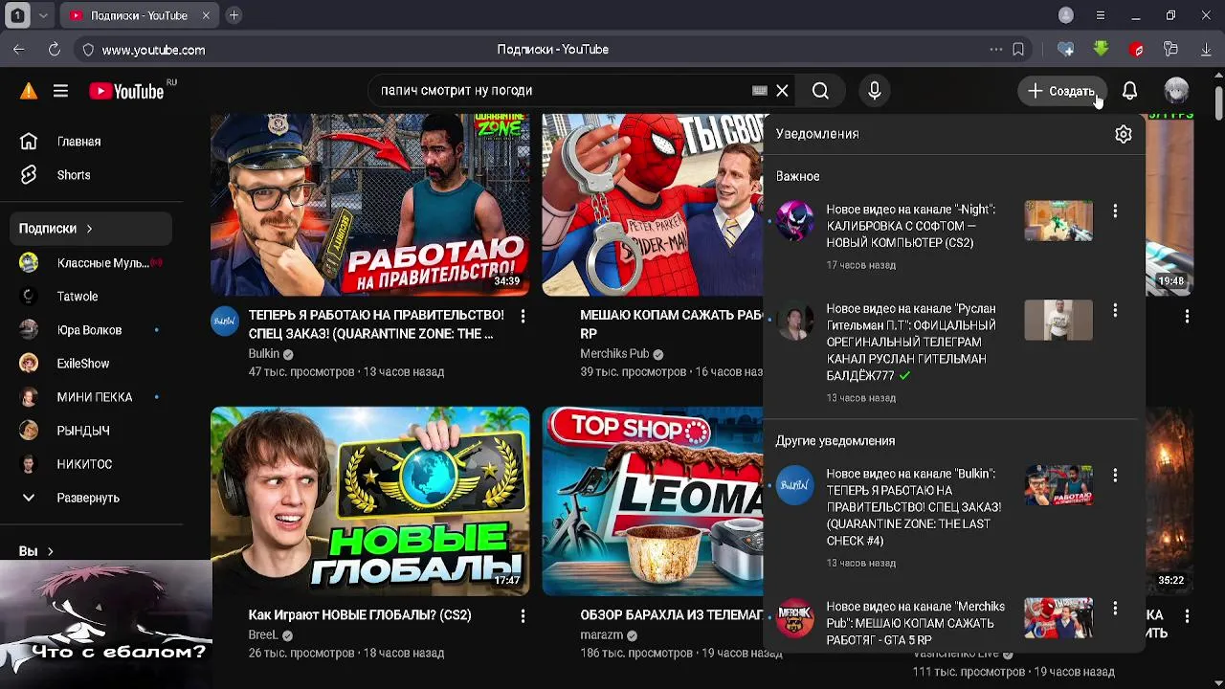Screen dimensions: 1225x689
Task: Expand the subscriptions list with Развернуть
Action: pyautogui.click(x=86, y=498)
